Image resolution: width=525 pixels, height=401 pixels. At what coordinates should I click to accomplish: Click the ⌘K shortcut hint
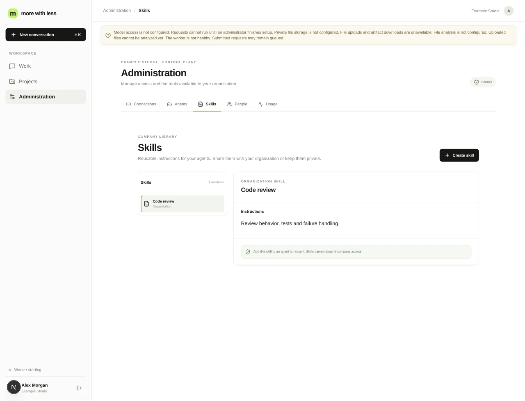[78, 35]
